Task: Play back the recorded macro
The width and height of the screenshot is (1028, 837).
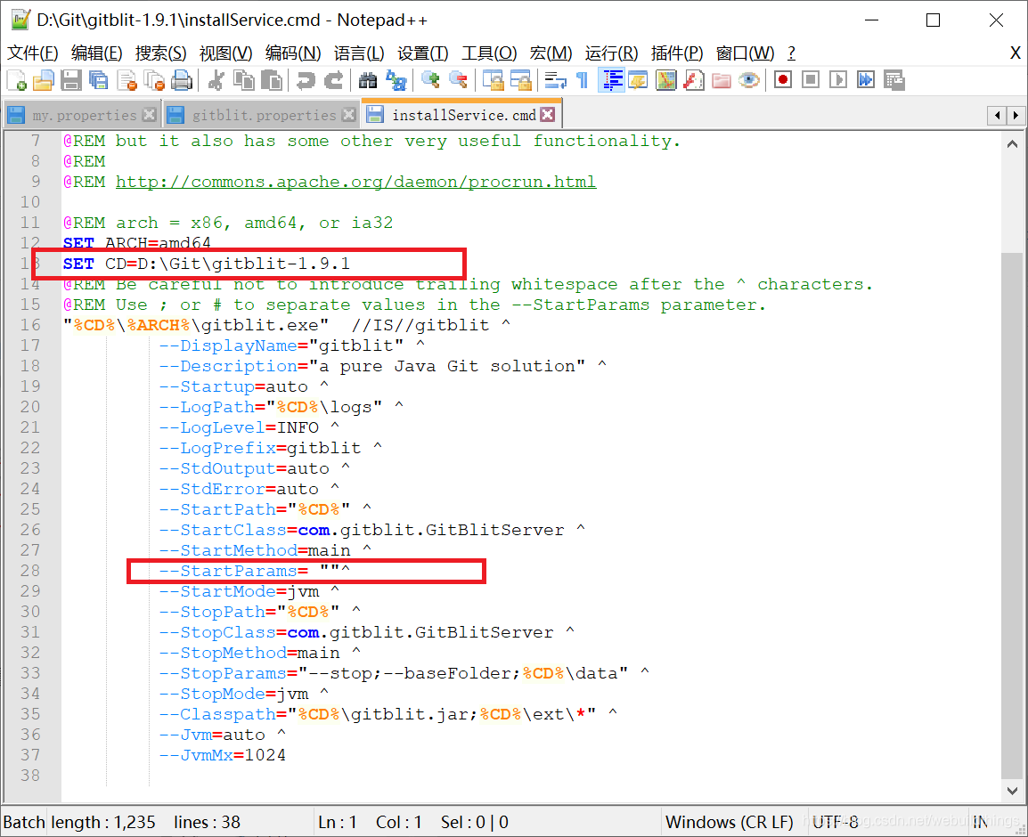Action: (838, 80)
